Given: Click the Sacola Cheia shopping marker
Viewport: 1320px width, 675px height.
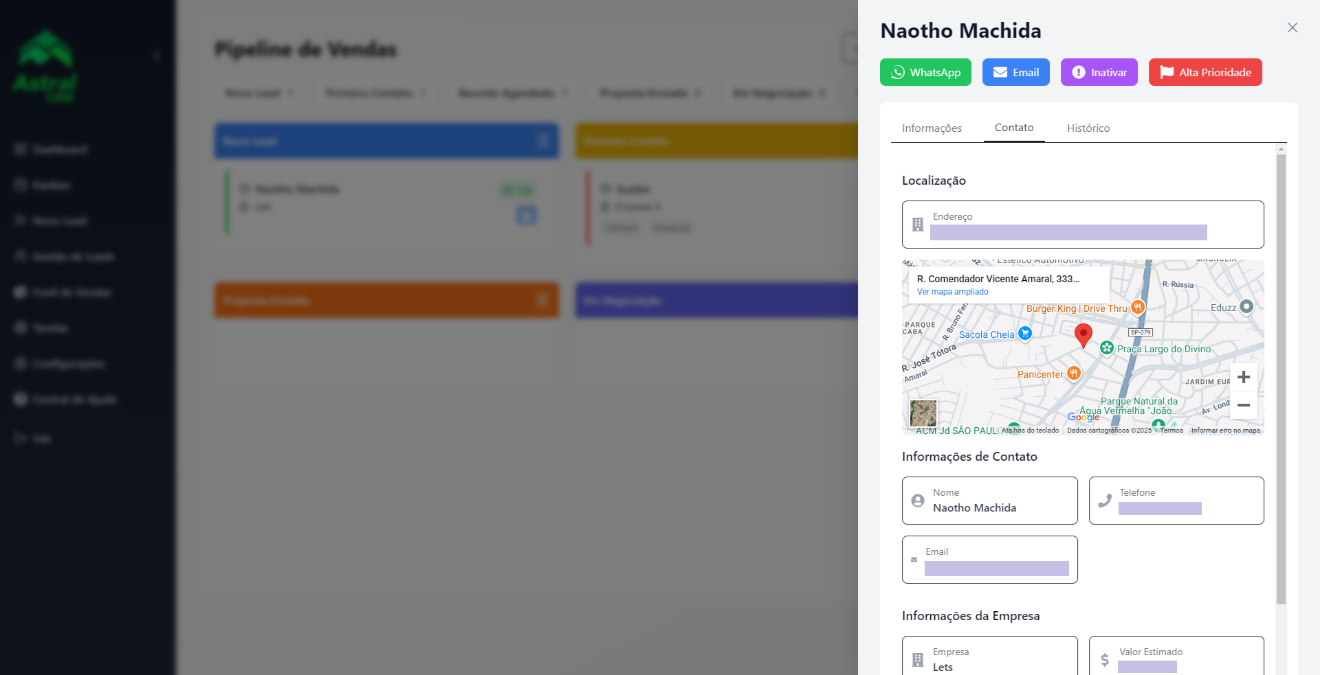Looking at the screenshot, I should (x=1024, y=334).
